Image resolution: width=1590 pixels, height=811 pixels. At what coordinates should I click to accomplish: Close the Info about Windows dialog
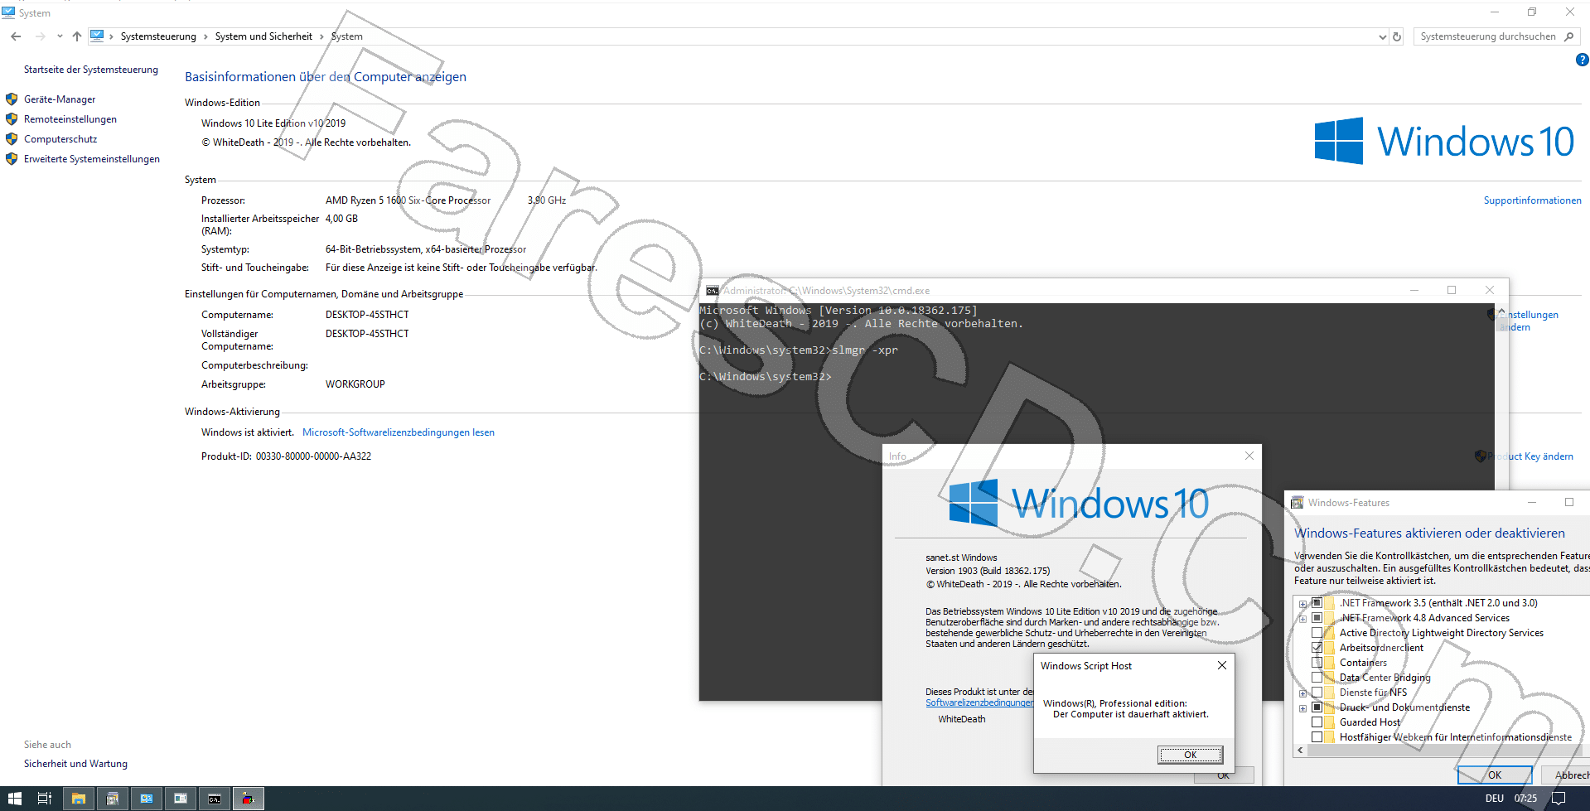pyautogui.click(x=1249, y=456)
